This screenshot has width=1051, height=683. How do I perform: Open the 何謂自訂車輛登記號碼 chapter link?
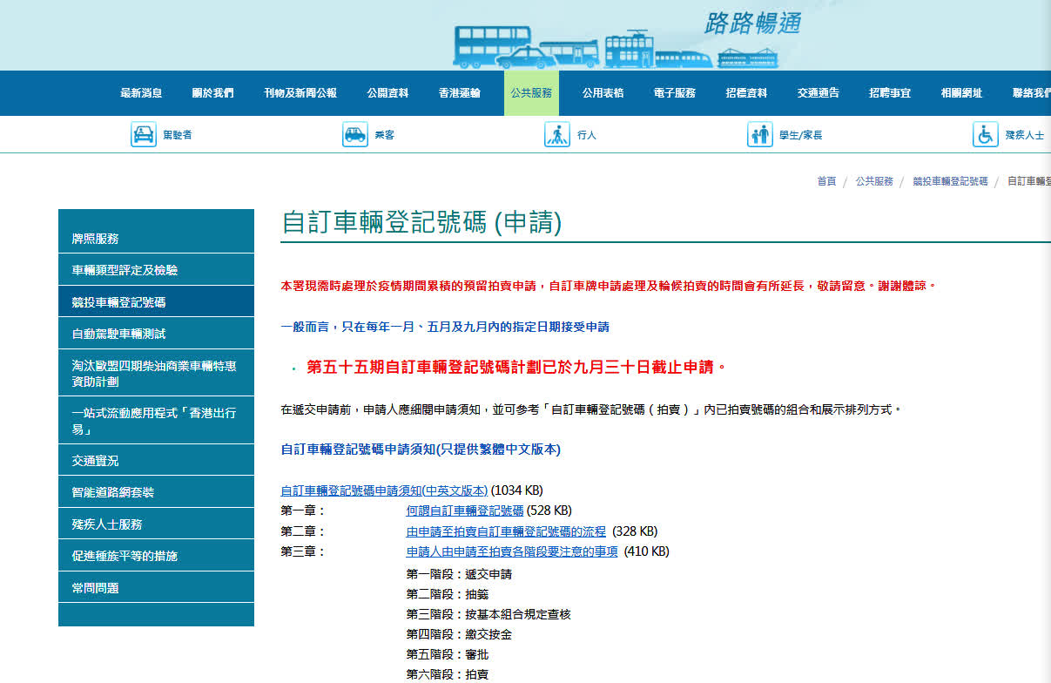click(x=465, y=511)
